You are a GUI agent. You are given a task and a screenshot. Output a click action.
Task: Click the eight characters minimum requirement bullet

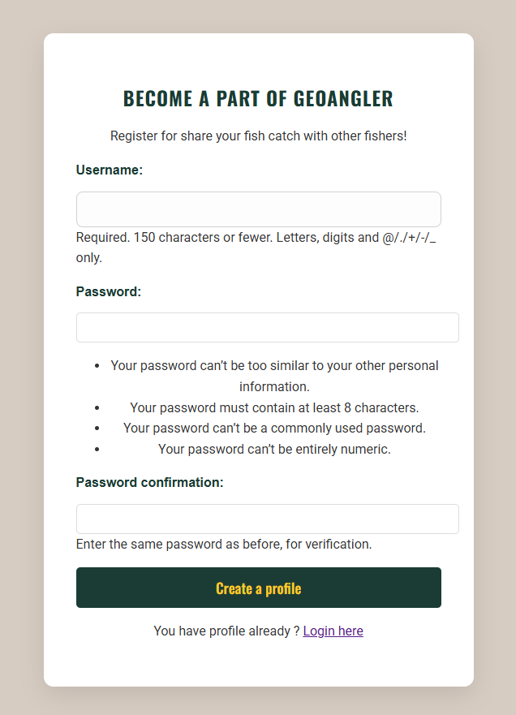click(x=274, y=407)
